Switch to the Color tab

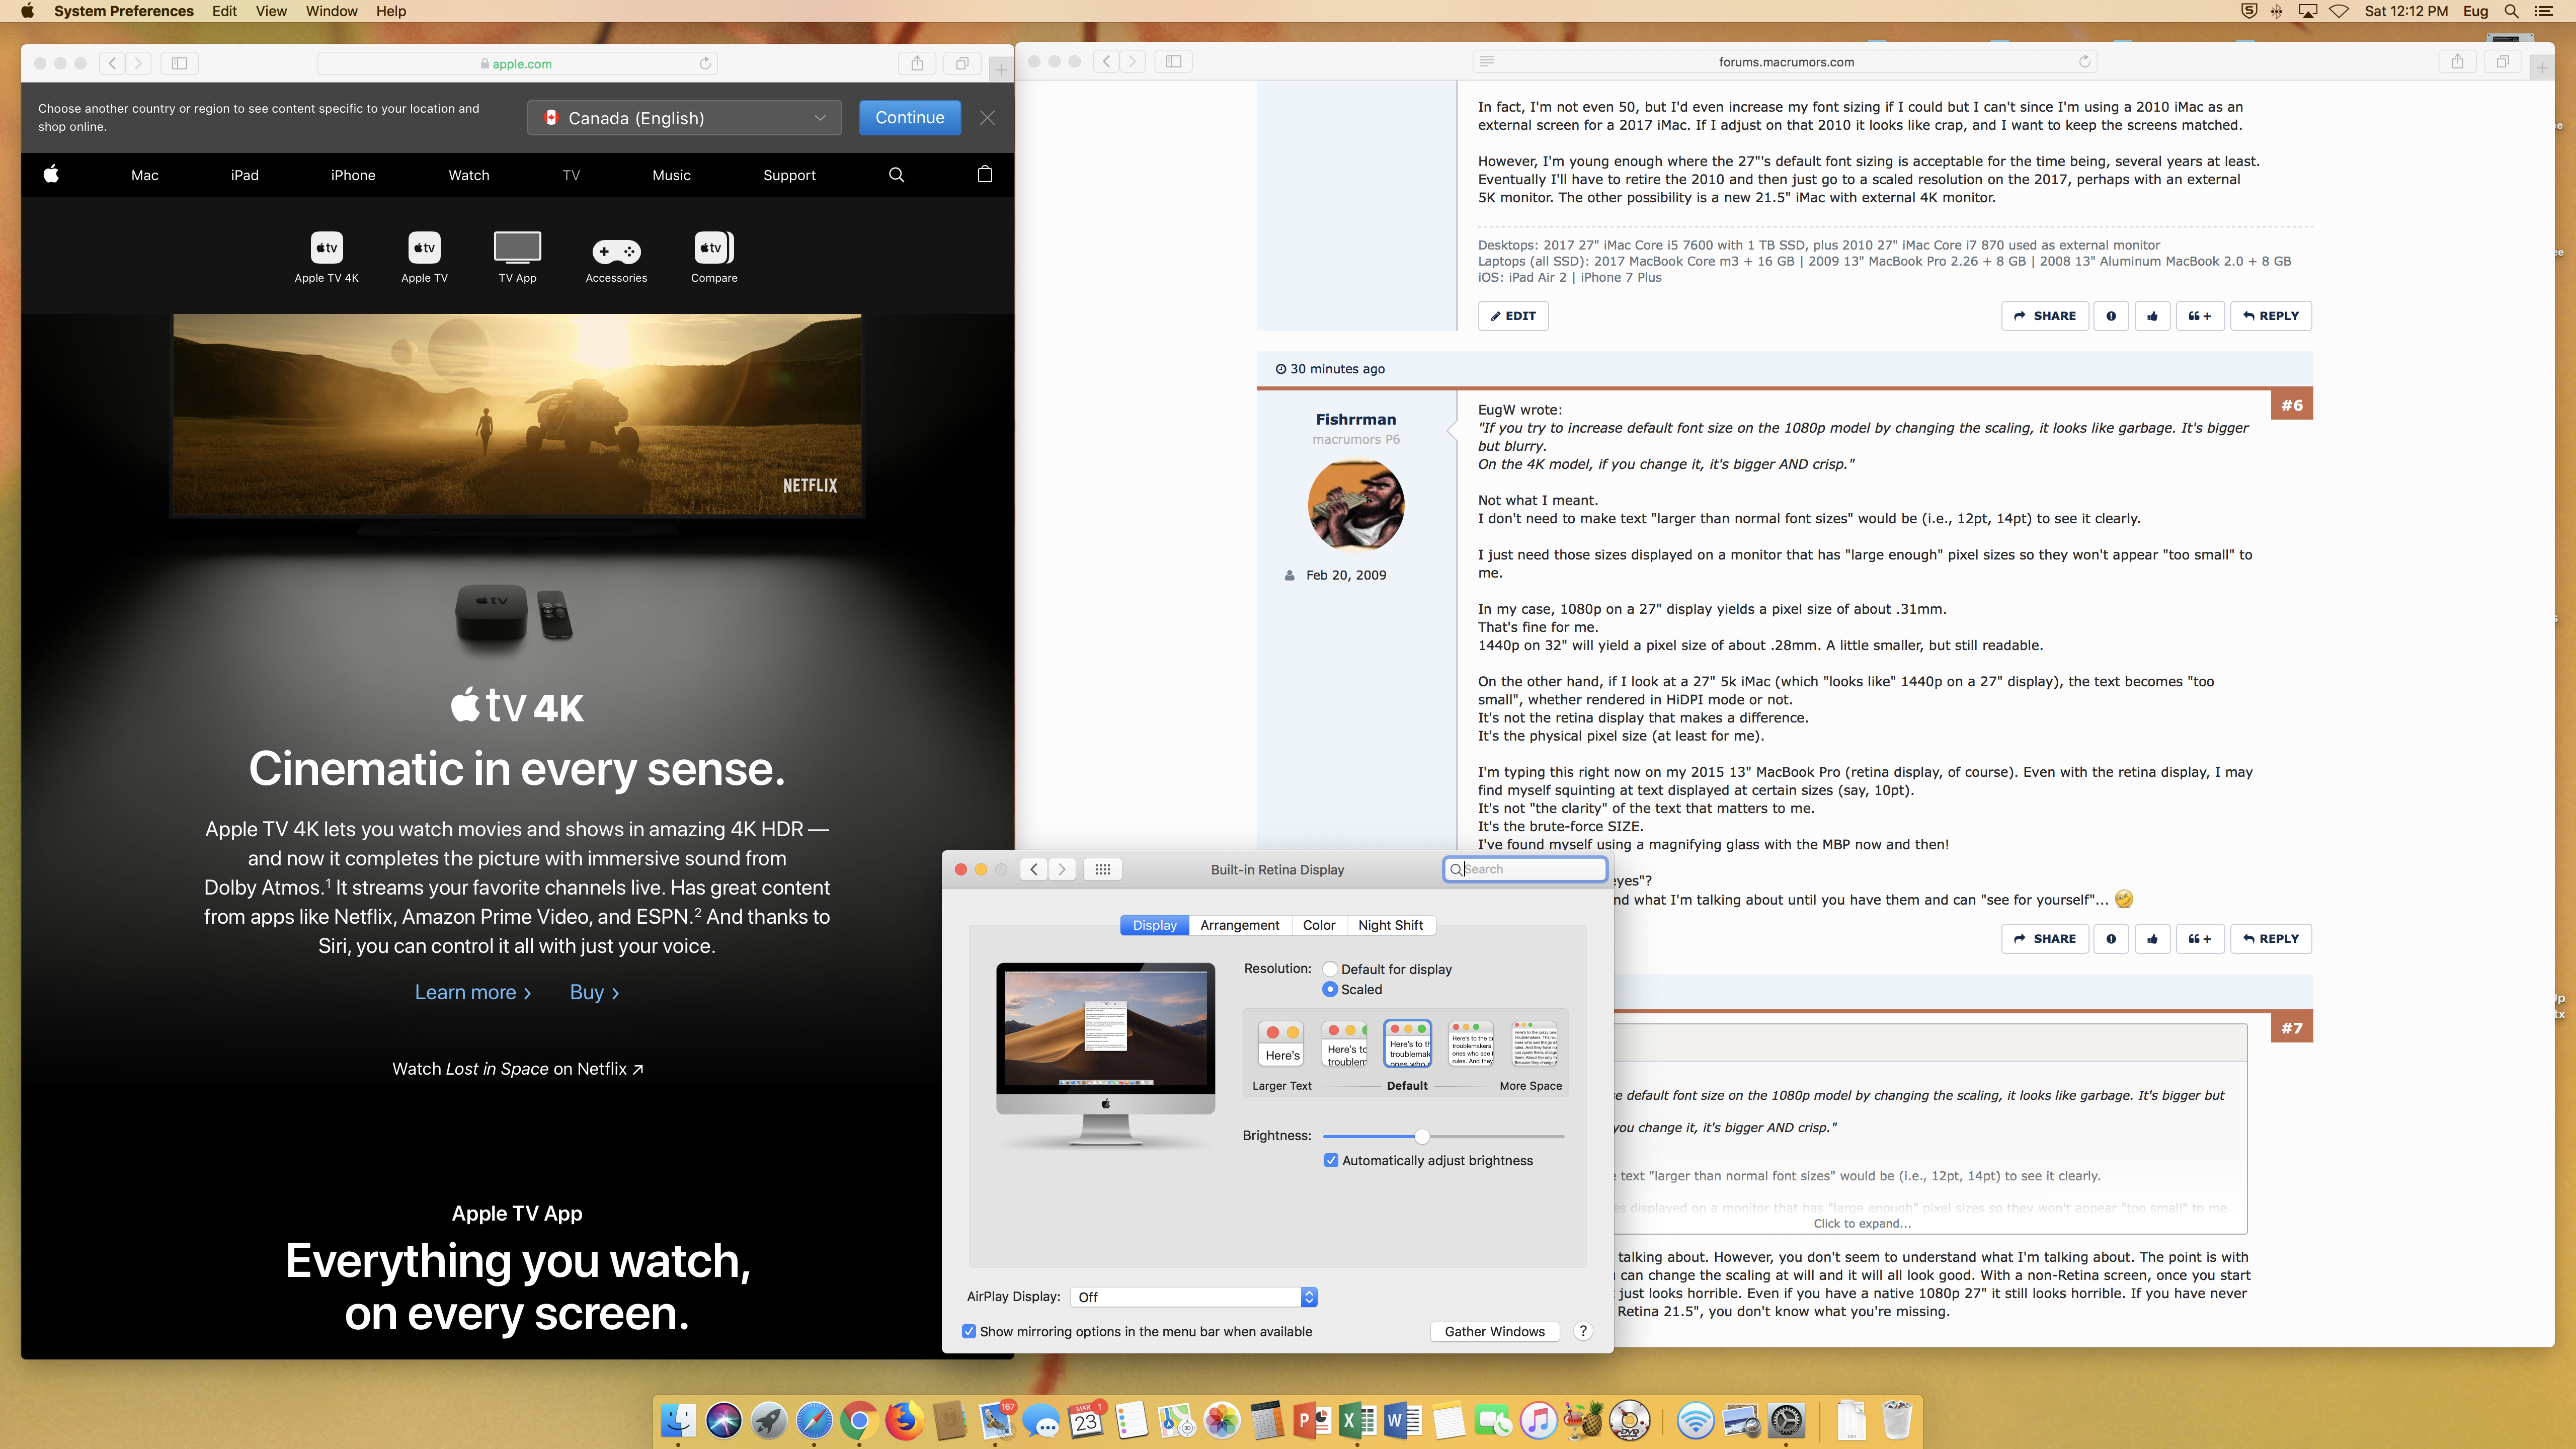pyautogui.click(x=1318, y=925)
